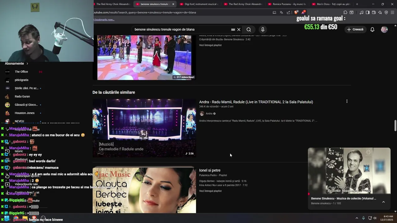Click the 317 videoclipuri playlist thumbnail
397x223 pixels.
point(144,58)
